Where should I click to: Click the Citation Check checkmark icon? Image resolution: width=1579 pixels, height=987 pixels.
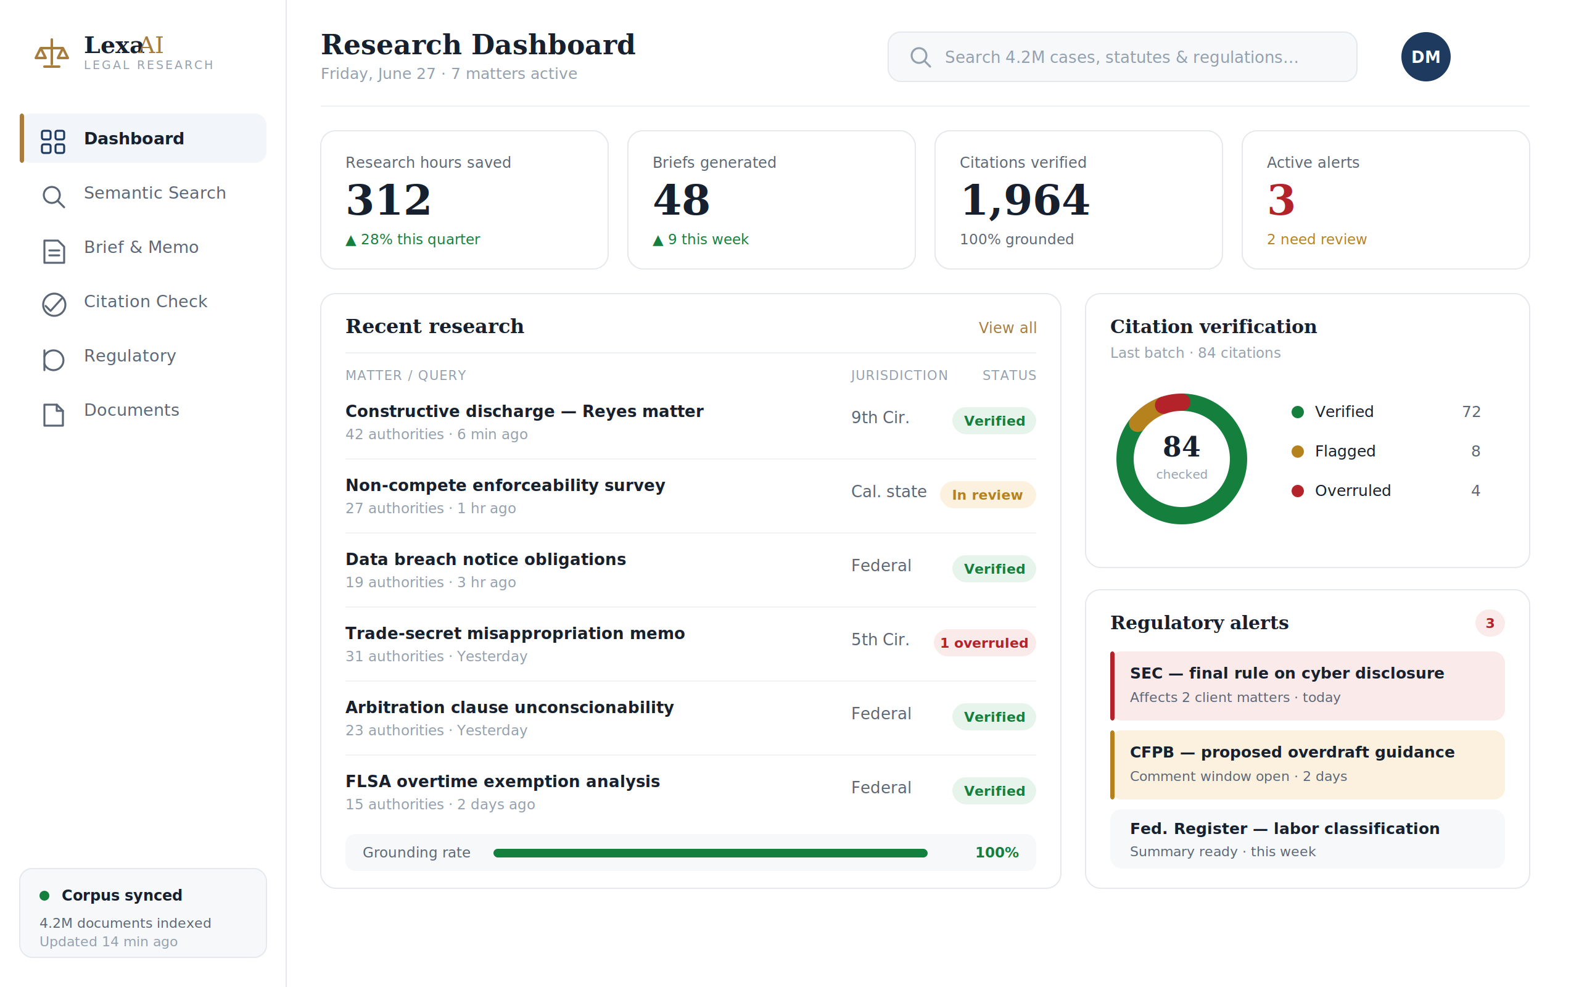click(x=54, y=305)
